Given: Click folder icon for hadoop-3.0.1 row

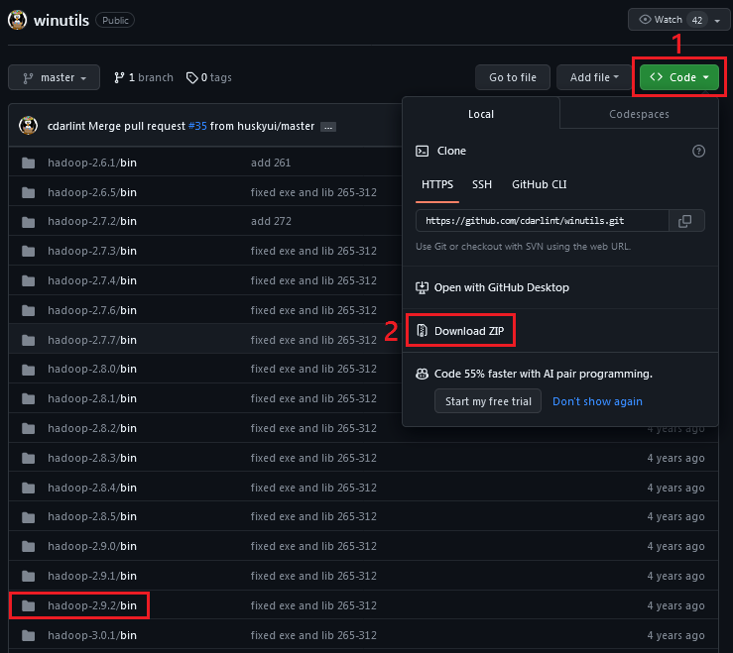Looking at the screenshot, I should 29,635.
